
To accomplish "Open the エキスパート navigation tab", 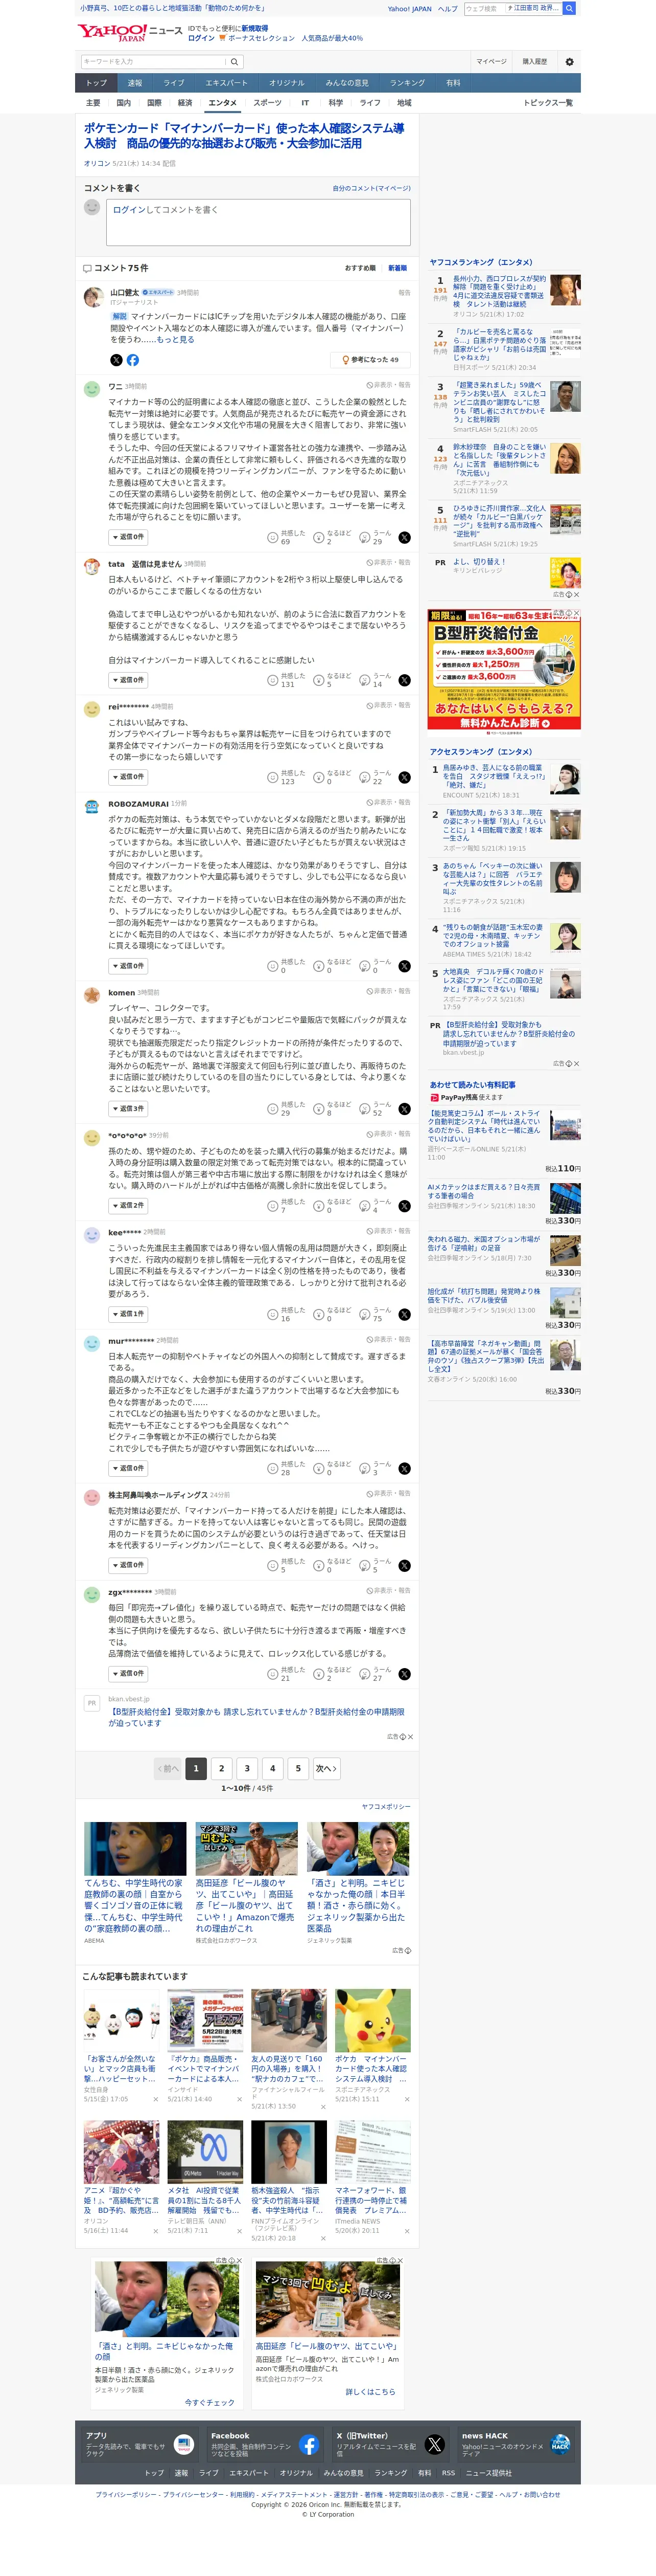I will tap(227, 83).
